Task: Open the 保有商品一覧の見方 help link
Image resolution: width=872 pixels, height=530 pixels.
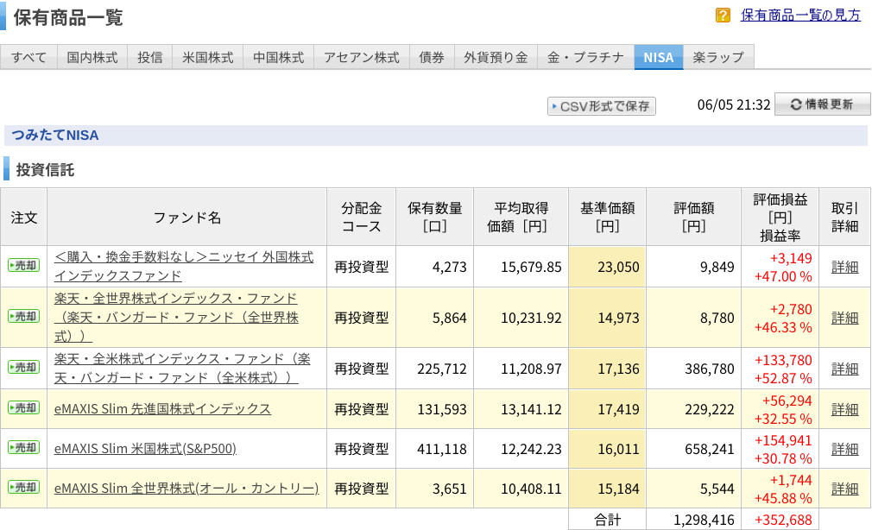Action: click(x=800, y=15)
